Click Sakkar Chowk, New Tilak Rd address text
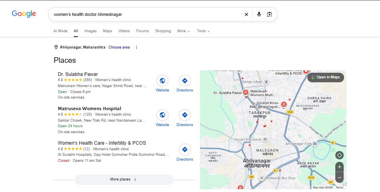 click(x=101, y=120)
